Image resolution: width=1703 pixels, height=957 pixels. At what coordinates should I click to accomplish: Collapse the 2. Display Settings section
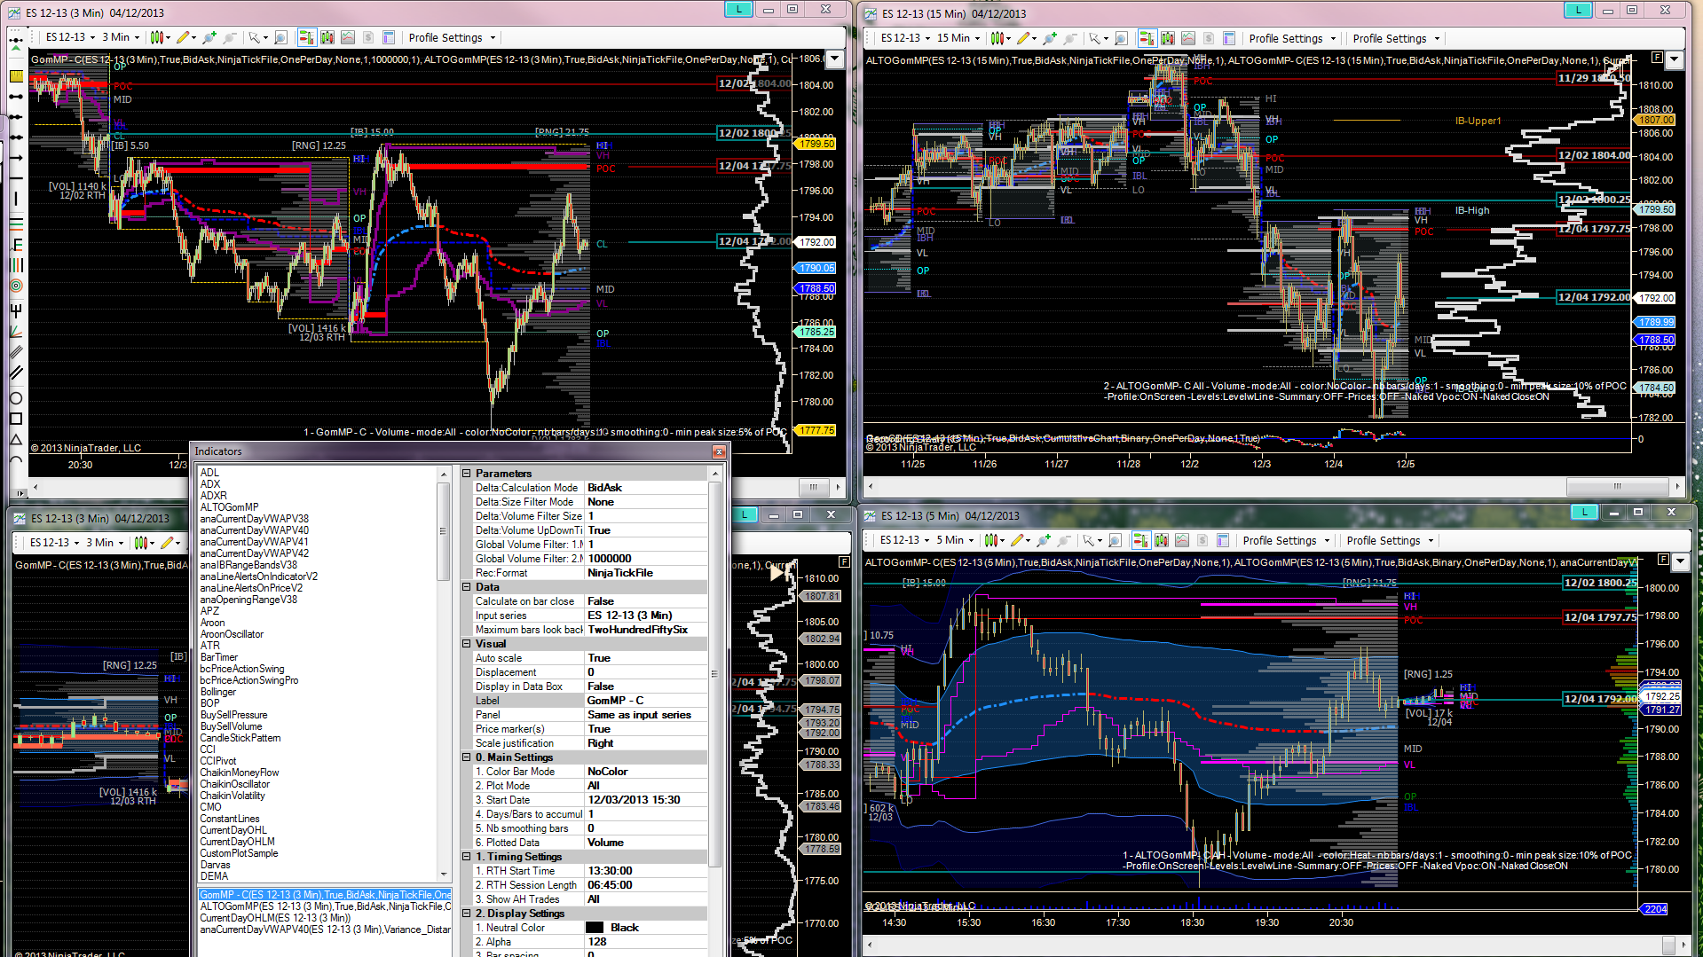pos(466,914)
